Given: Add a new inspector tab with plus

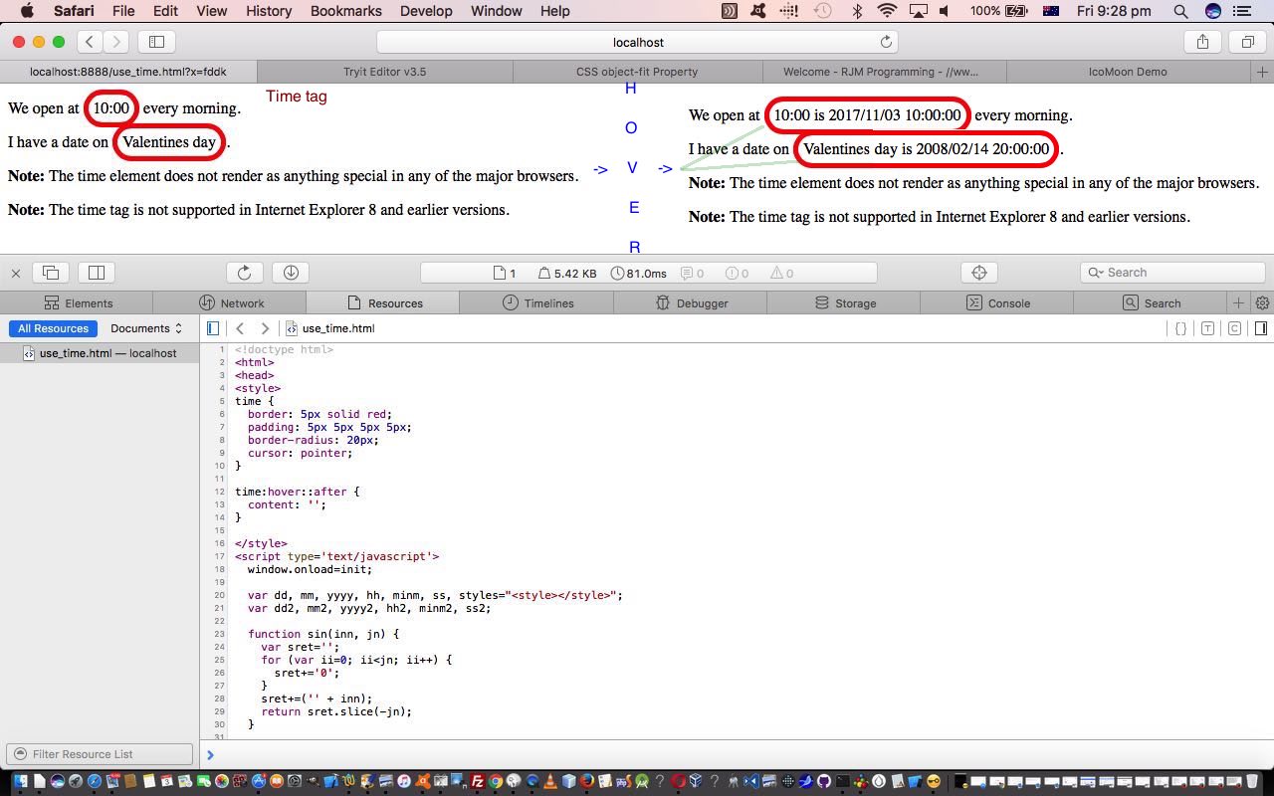Looking at the screenshot, I should (1238, 303).
